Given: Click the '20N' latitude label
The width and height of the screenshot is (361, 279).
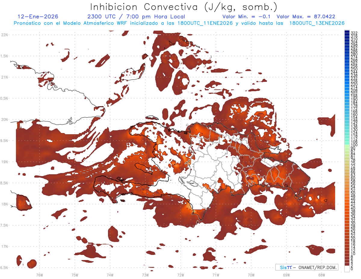Looking at the screenshot, I should tap(5, 119).
